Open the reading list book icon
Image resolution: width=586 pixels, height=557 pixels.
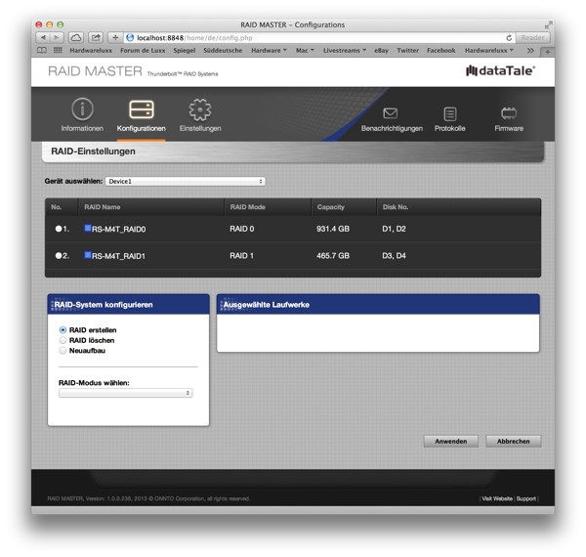tap(42, 50)
